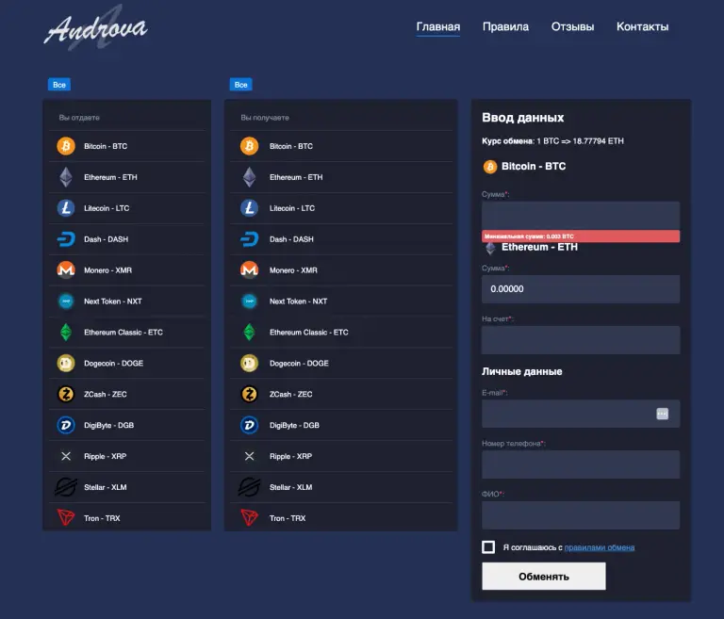Click the Next Token icon in 'Вы отдаете' list

(66, 301)
